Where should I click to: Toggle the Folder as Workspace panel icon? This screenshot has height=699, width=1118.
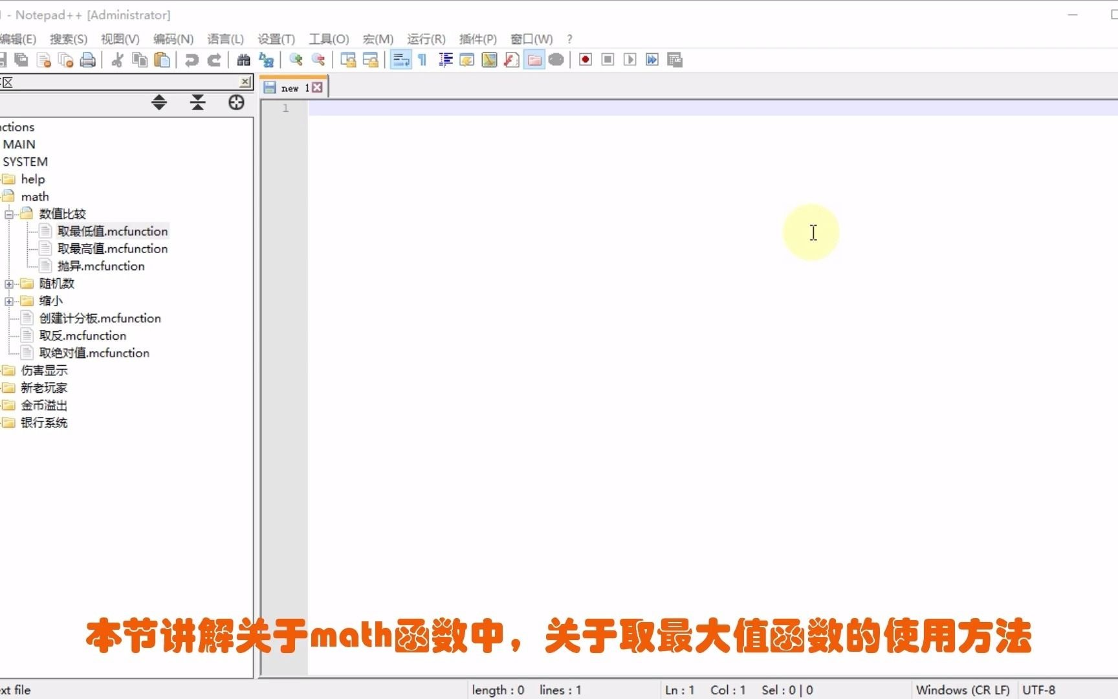pyautogui.click(x=534, y=60)
